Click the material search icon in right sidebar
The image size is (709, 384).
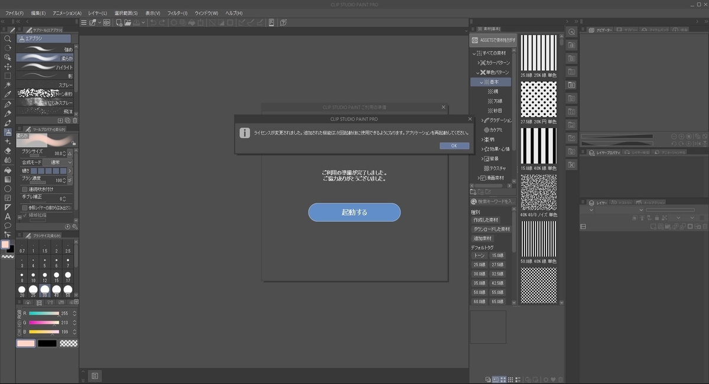point(571,32)
